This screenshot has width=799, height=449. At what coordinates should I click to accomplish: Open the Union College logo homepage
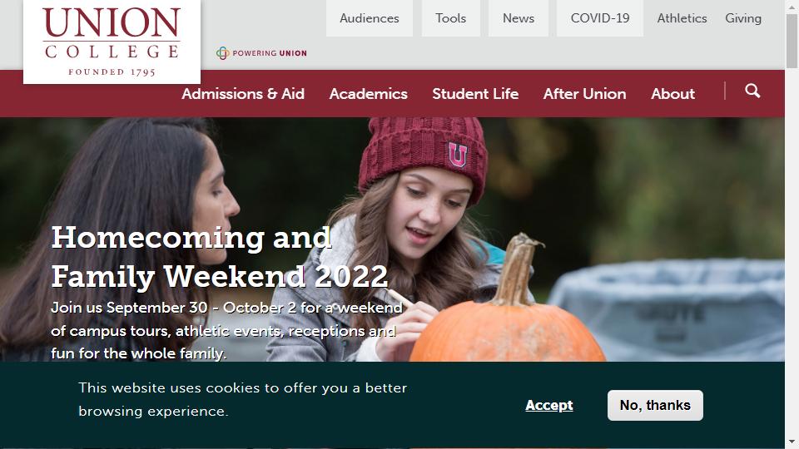(112, 42)
